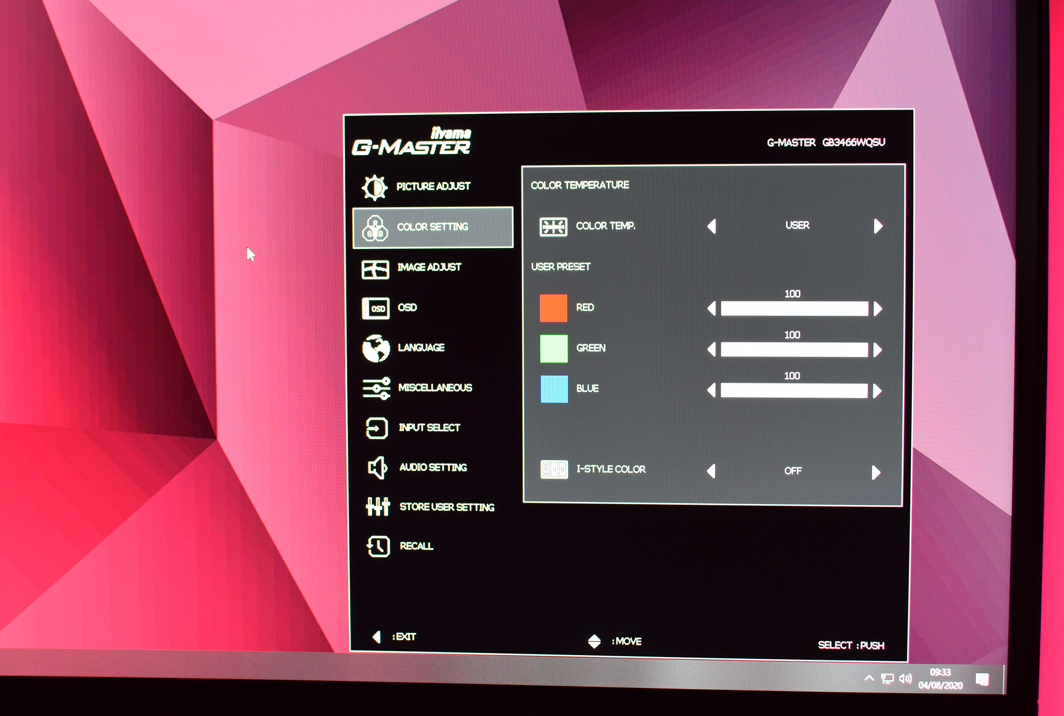This screenshot has width=1064, height=716.
Task: Click the Red color swatch
Action: click(x=553, y=308)
